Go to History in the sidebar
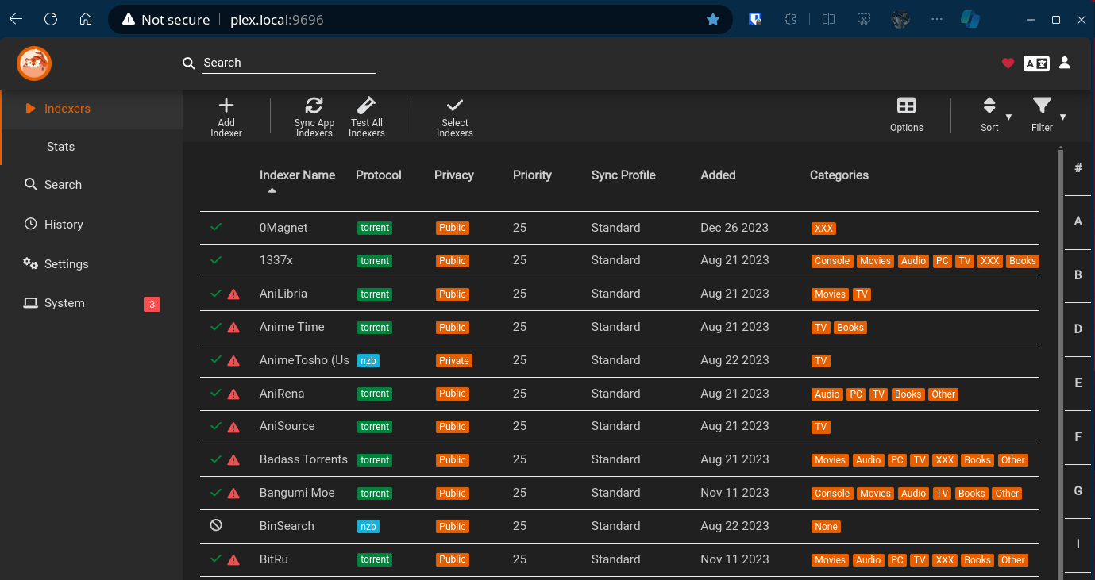This screenshot has height=580, width=1095. click(64, 225)
